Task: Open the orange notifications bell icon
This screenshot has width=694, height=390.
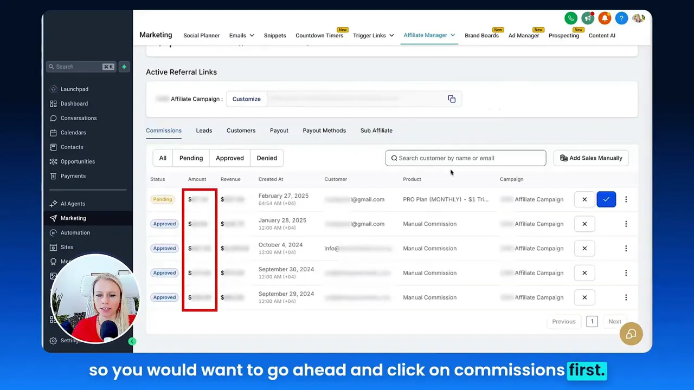Action: click(x=605, y=18)
